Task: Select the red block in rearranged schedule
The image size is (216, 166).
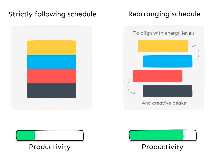Action: 158,76
